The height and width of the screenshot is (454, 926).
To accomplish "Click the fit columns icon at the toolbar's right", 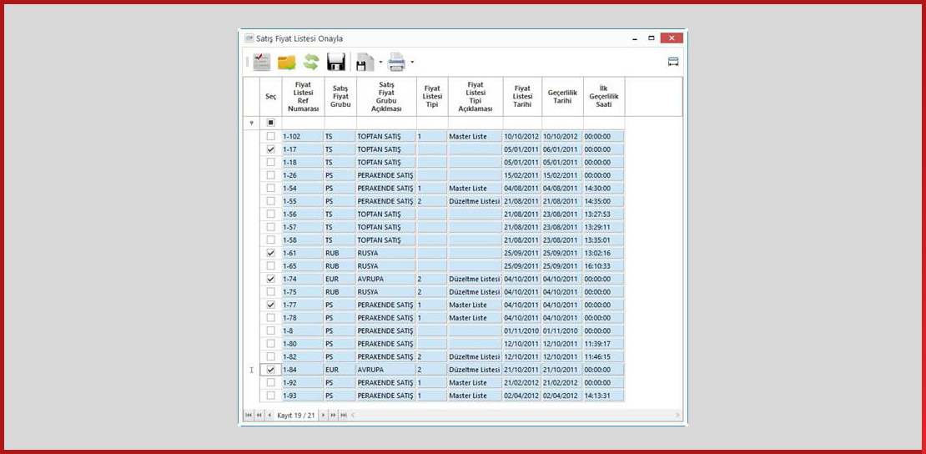I will click(x=673, y=62).
